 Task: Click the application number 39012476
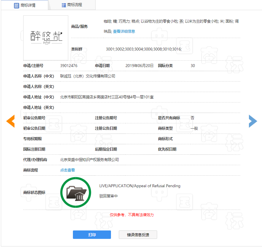[x=69, y=66]
